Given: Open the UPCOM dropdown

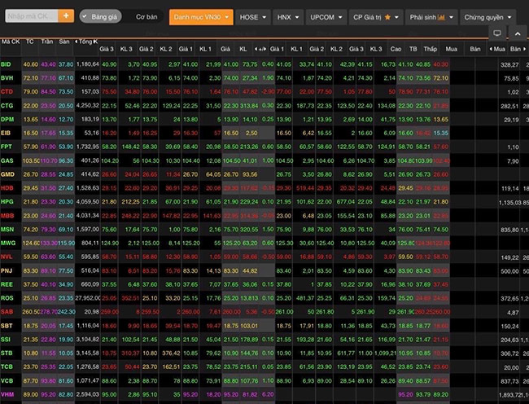Looking at the screenshot, I should pos(326,17).
